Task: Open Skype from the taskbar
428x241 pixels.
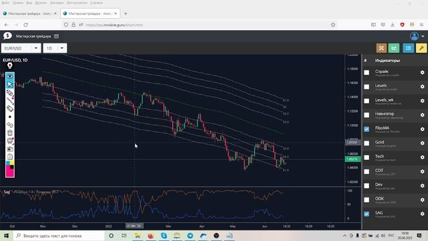Action: click(x=164, y=236)
